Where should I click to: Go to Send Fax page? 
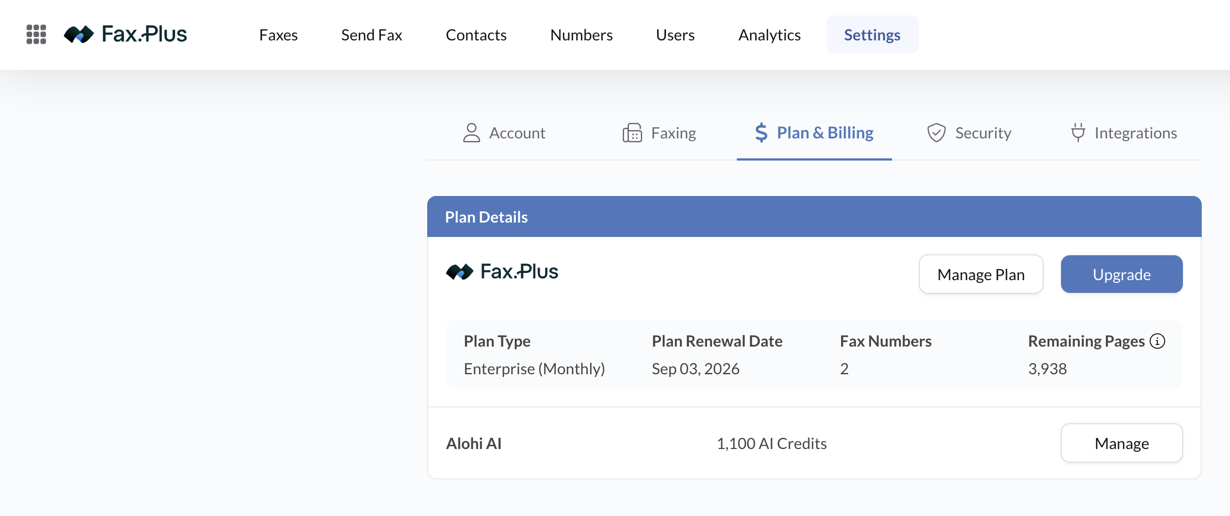[372, 35]
